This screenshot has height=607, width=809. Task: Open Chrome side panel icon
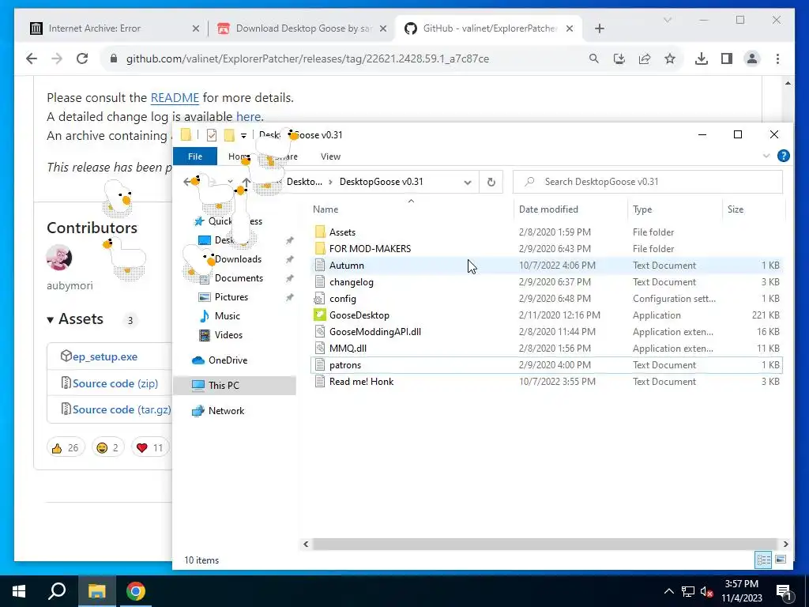coord(727,58)
